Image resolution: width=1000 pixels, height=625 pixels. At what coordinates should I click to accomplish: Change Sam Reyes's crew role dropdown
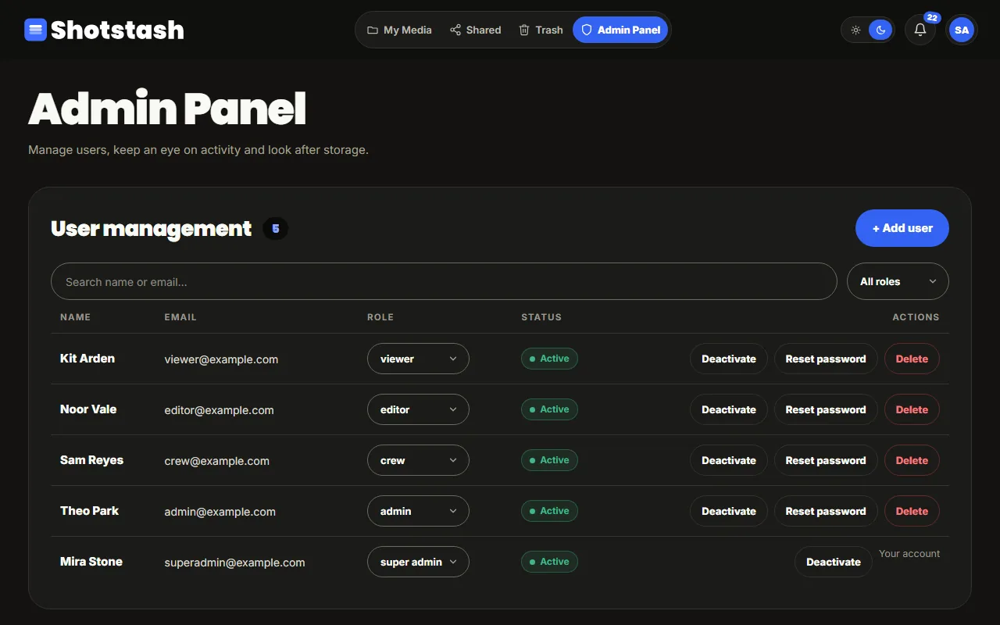coord(418,460)
